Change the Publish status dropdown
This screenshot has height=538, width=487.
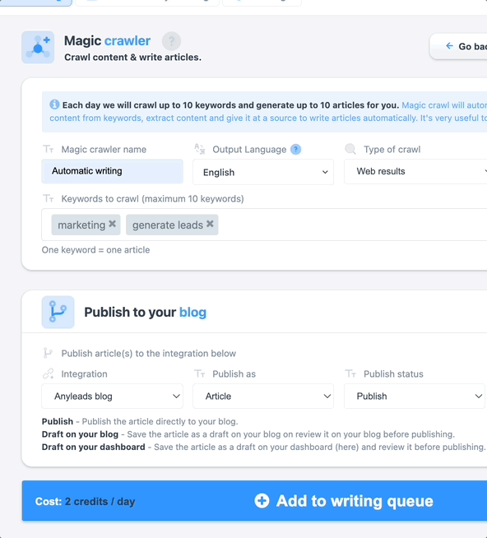(x=415, y=396)
